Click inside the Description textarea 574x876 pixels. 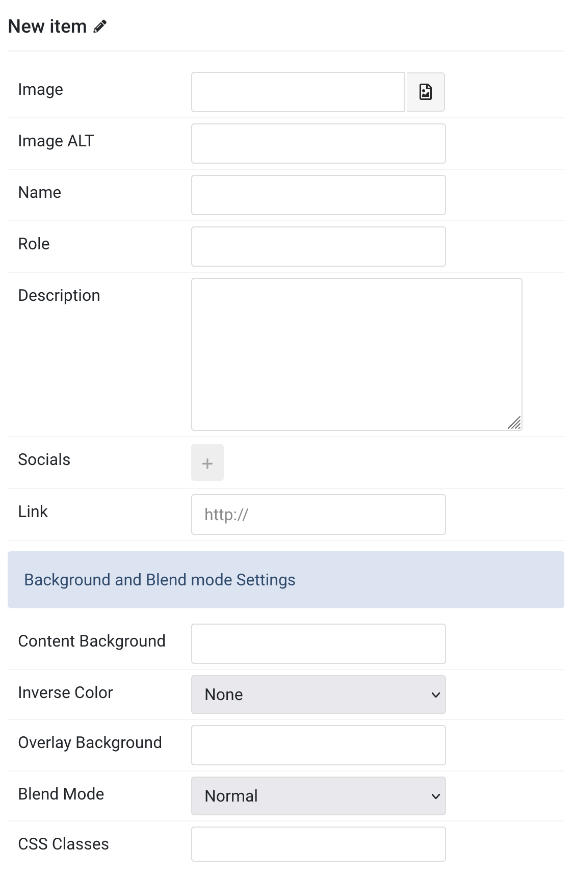tap(357, 354)
